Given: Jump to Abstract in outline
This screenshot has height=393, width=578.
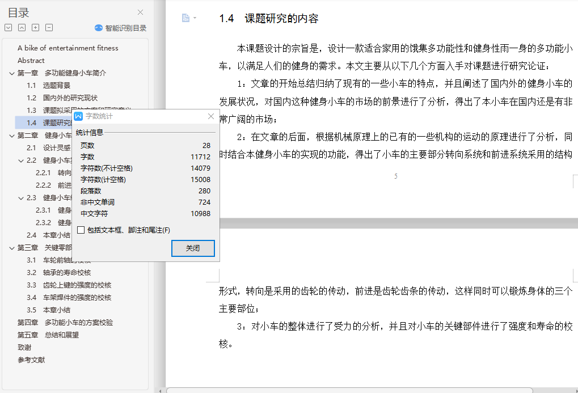Looking at the screenshot, I should coord(31,61).
